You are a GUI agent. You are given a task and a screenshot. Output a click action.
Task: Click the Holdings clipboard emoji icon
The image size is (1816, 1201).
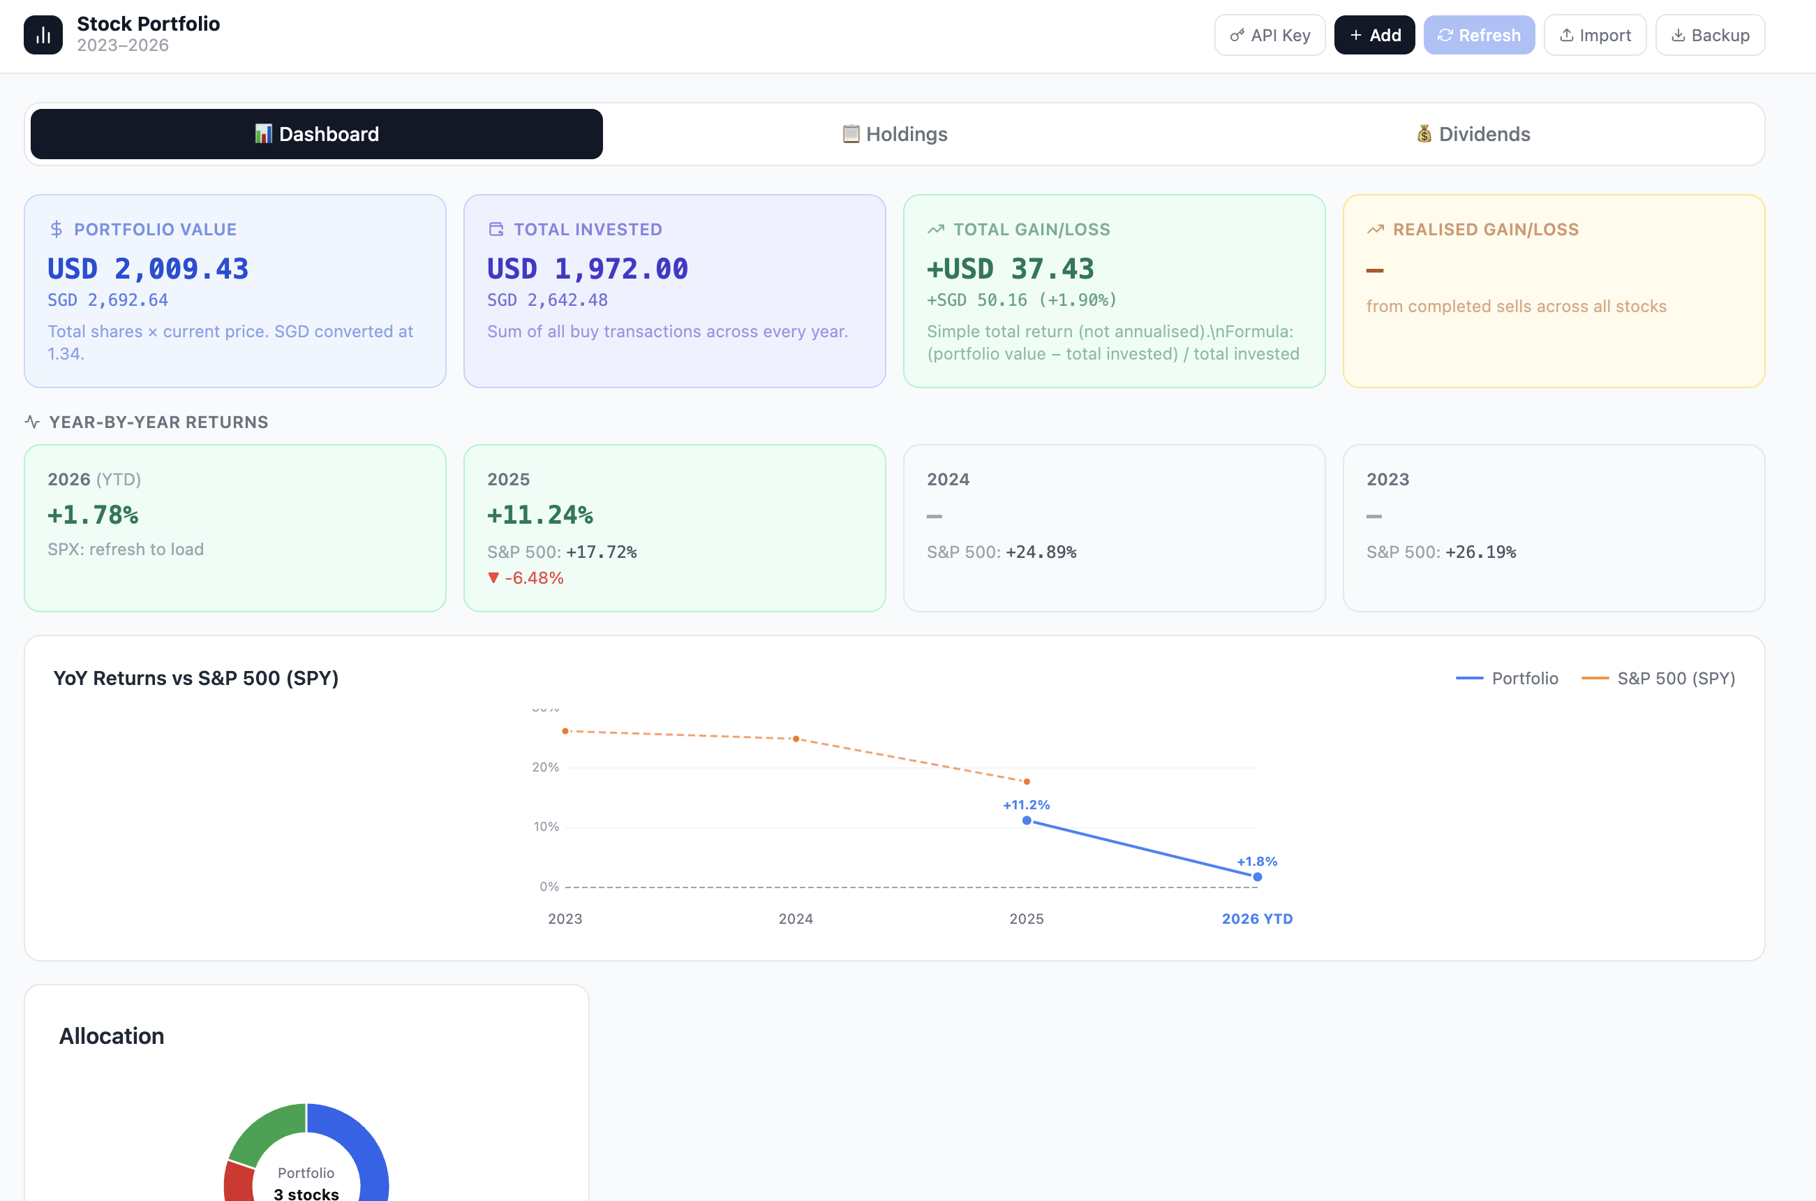click(851, 134)
